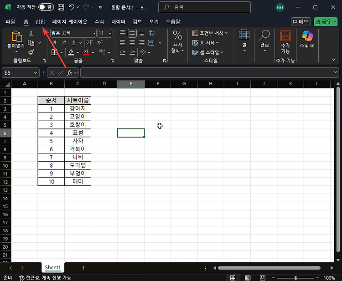Click the 메모 comments button

tap(301, 22)
